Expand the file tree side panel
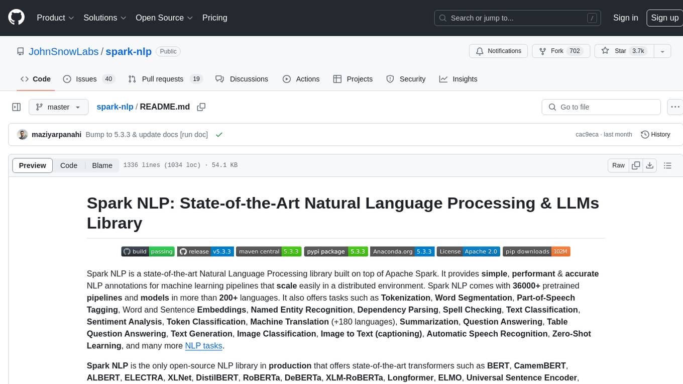The height and width of the screenshot is (384, 683). pos(16,107)
